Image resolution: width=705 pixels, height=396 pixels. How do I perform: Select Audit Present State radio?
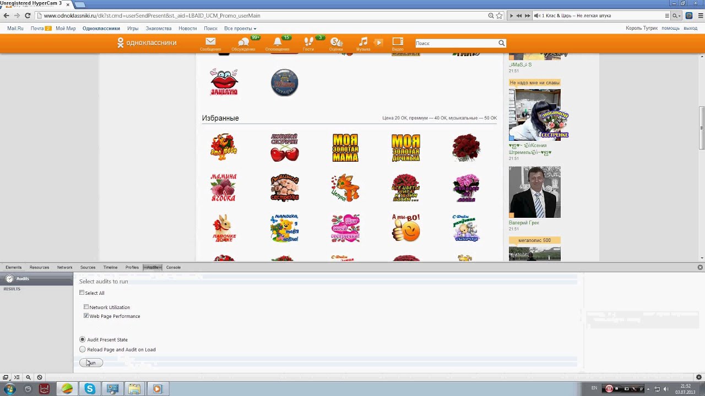(83, 339)
